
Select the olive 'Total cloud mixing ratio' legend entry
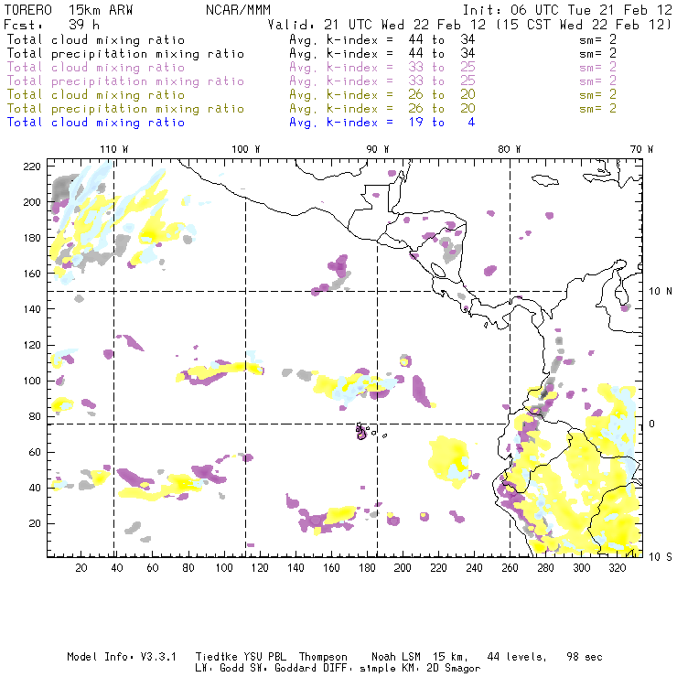pyautogui.click(x=96, y=95)
